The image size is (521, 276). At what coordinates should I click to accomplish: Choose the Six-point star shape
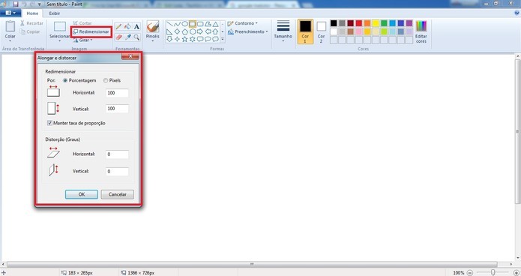click(193, 39)
